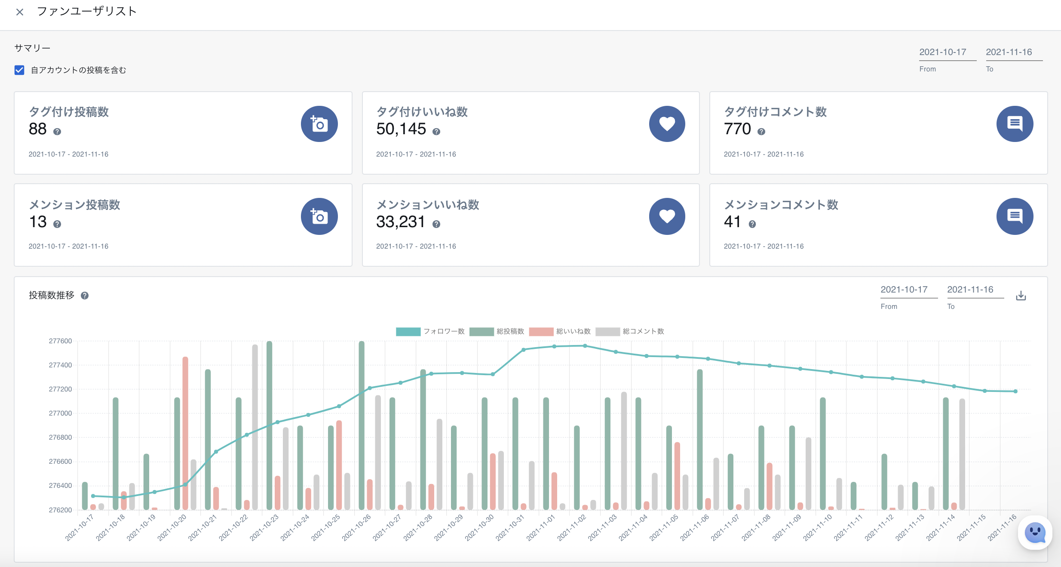The height and width of the screenshot is (567, 1061).
Task: Click the タグ付けいいね数 heart icon
Action: (667, 124)
